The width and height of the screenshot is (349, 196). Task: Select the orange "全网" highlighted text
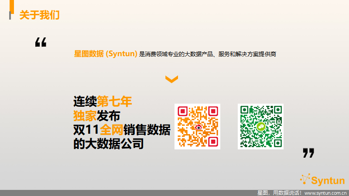[112, 130]
